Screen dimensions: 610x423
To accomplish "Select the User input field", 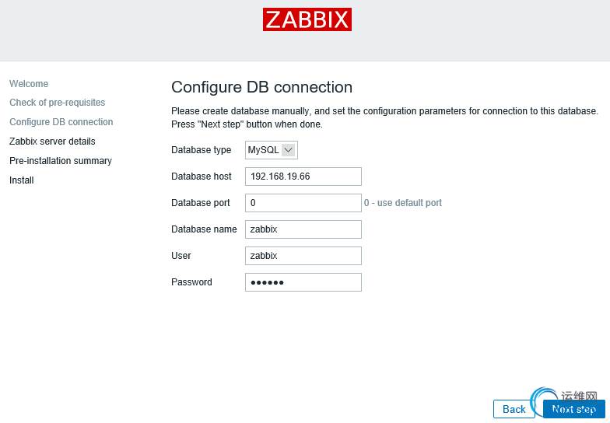I will point(303,256).
